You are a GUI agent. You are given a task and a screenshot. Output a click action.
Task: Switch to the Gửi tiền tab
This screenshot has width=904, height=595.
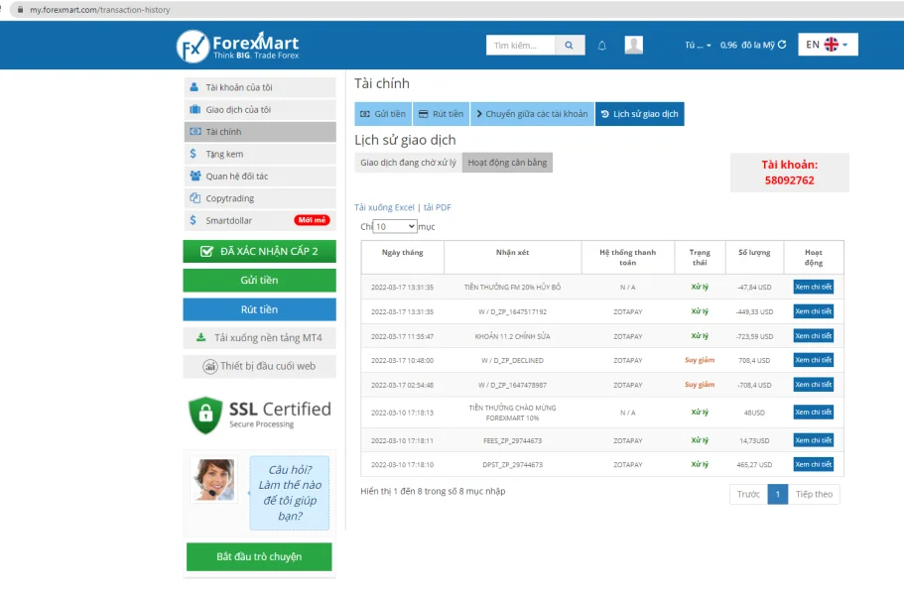pos(383,114)
